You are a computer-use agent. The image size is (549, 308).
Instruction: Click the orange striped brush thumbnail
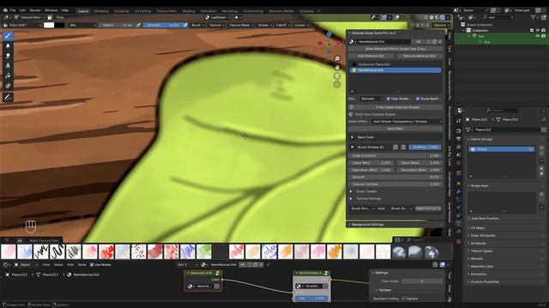[335, 252]
